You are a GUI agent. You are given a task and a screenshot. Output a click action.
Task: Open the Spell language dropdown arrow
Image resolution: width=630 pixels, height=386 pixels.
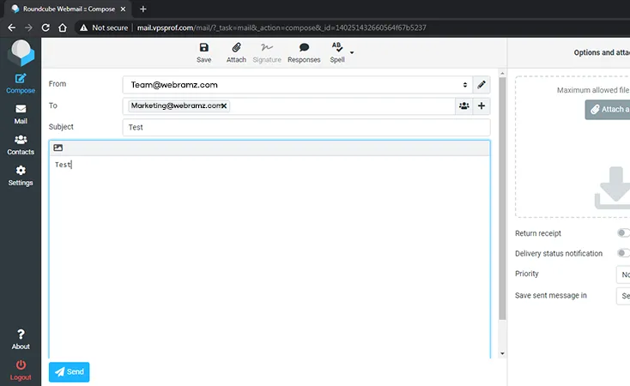(x=351, y=52)
